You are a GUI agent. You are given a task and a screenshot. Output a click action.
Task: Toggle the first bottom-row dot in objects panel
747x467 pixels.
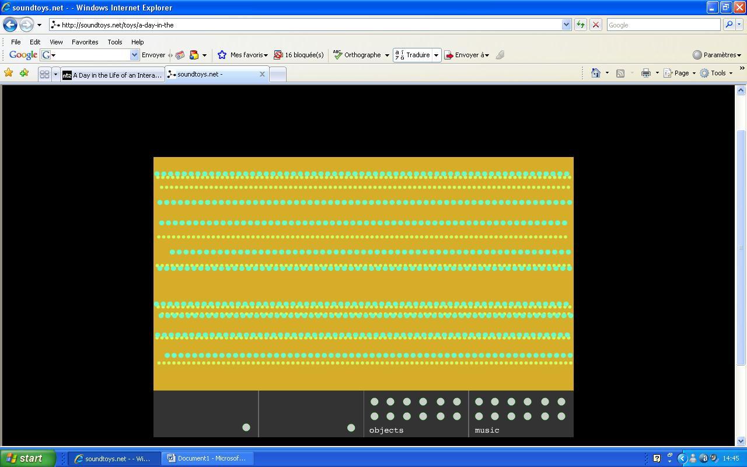[x=375, y=416]
